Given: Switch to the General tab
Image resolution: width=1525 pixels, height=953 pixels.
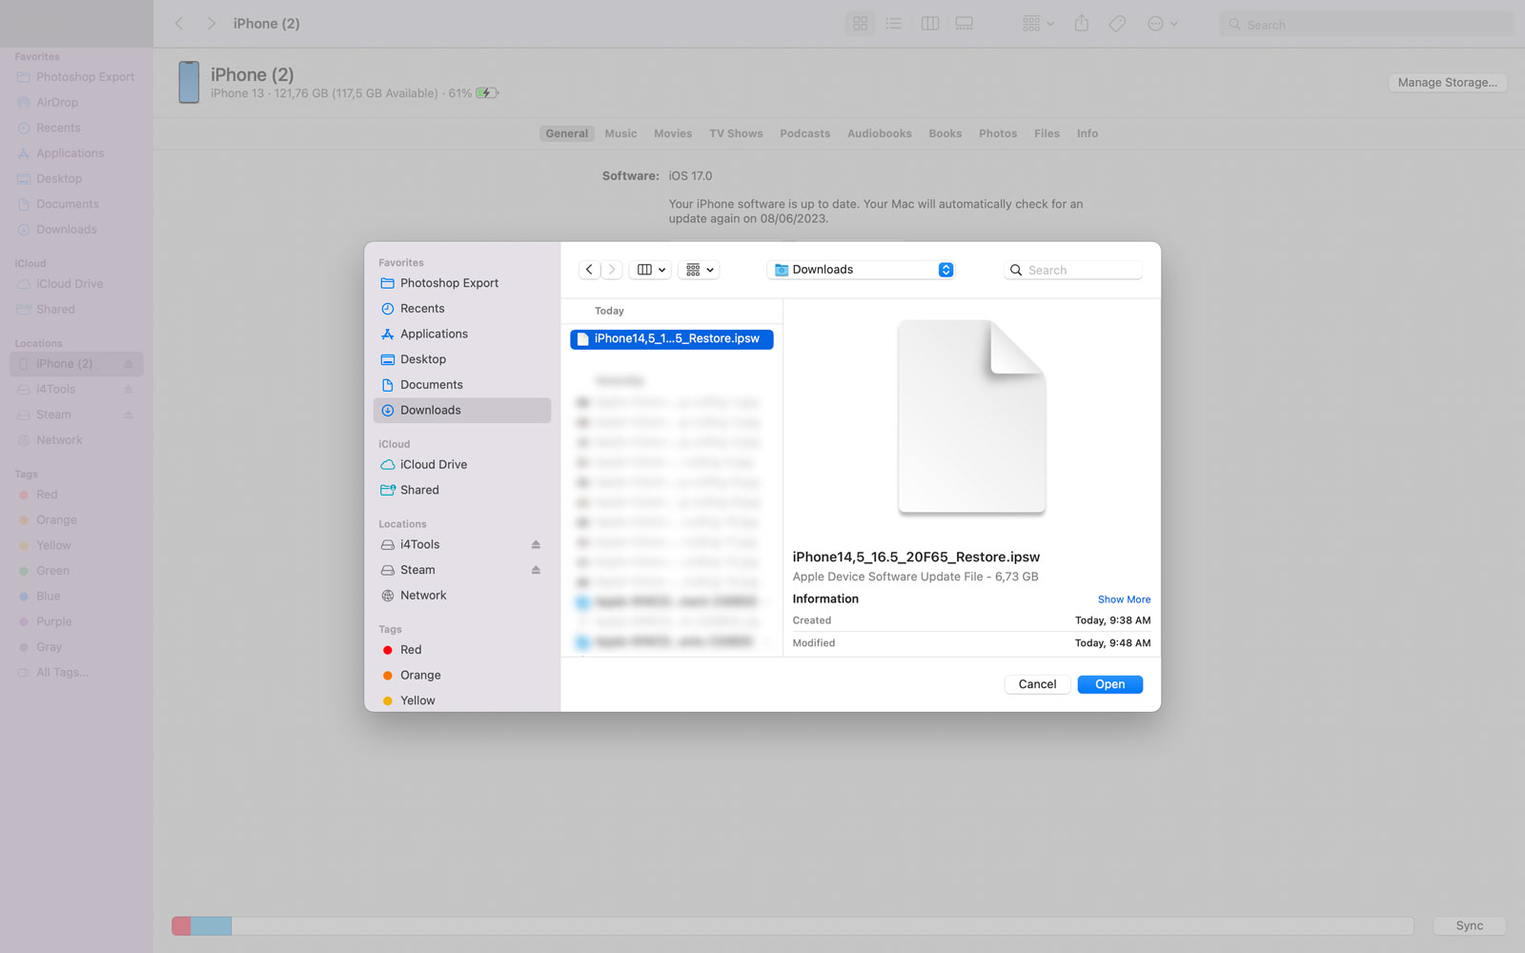Looking at the screenshot, I should coord(566,133).
